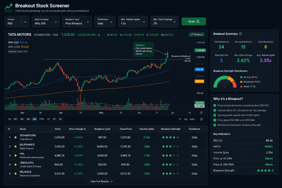Toggle the BAJFINANCE watchlist star
Screen dimensions: 282x188
click(x=15, y=146)
